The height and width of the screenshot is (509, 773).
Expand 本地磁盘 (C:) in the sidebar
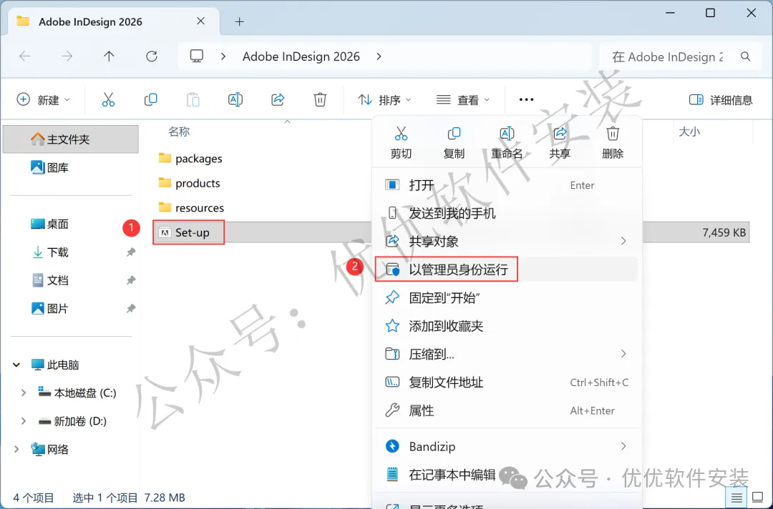point(23,392)
